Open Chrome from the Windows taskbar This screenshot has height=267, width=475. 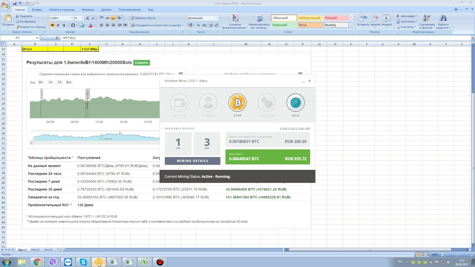click(37, 262)
